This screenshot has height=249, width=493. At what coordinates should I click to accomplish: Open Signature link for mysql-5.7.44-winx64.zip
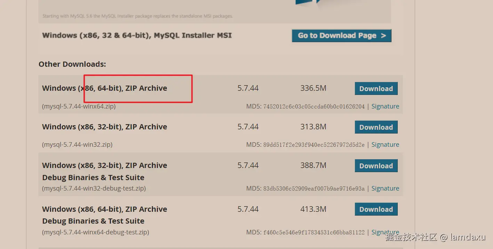point(385,106)
